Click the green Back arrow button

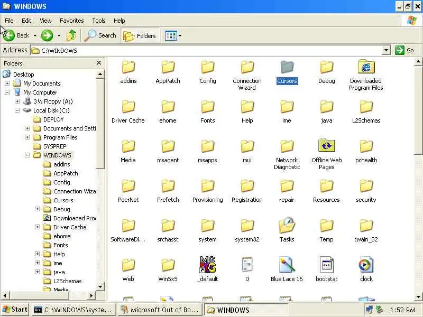pos(9,35)
